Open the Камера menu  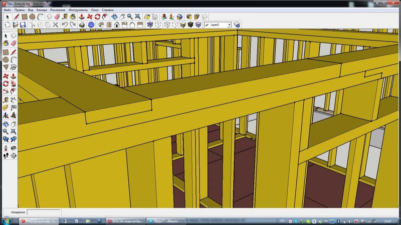click(42, 9)
